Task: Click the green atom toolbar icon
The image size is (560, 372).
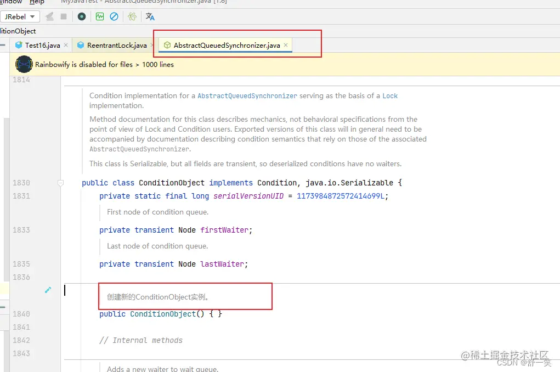Action: pos(132,16)
